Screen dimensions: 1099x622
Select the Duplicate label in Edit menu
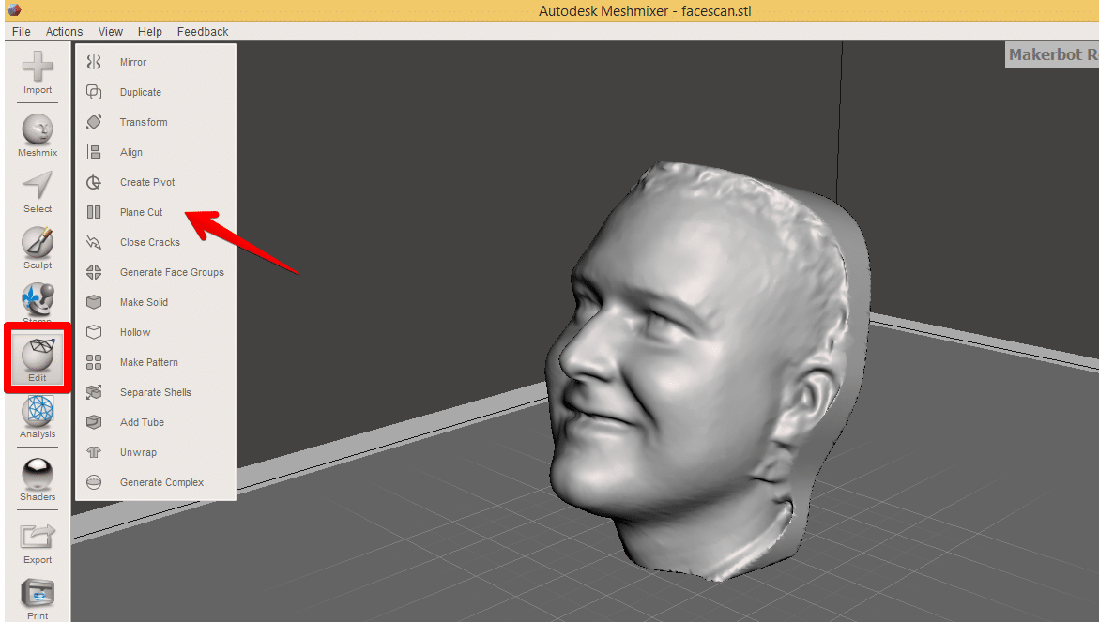click(x=140, y=93)
